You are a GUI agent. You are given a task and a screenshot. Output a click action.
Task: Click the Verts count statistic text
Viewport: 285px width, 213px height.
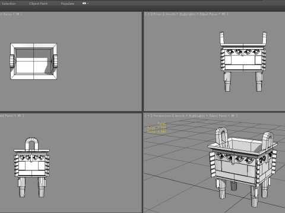pyautogui.click(x=156, y=131)
